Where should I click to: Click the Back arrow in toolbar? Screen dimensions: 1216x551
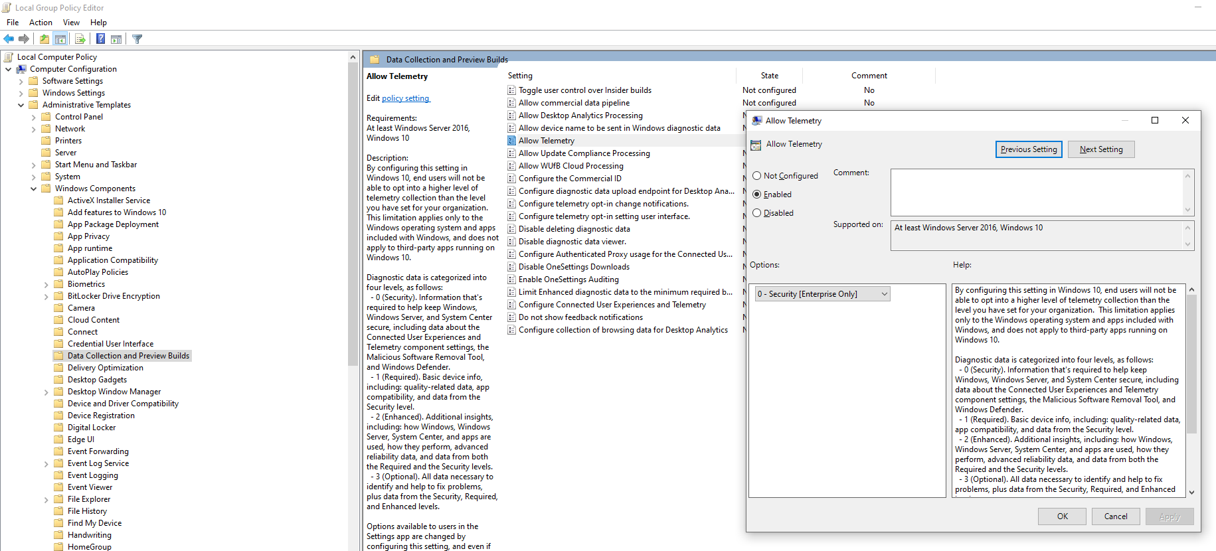tap(9, 39)
